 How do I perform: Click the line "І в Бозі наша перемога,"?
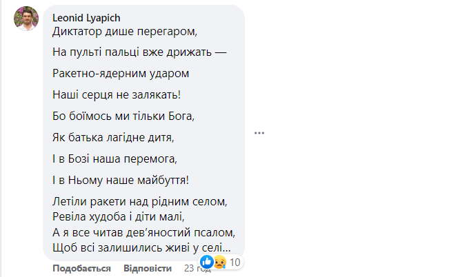[x=114, y=159]
